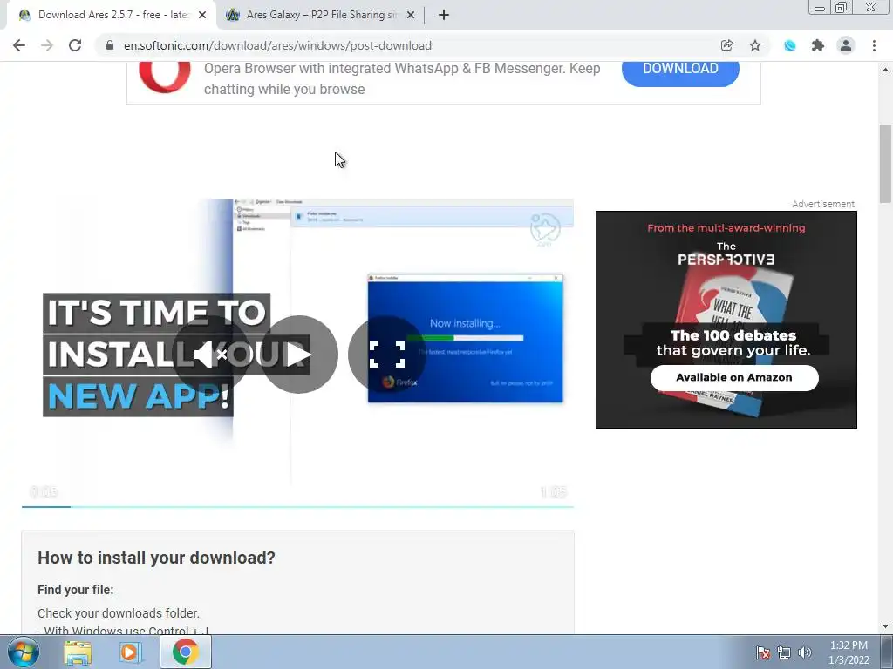Click 'Check your downloads folder.' text
The image size is (893, 669).
tap(119, 613)
